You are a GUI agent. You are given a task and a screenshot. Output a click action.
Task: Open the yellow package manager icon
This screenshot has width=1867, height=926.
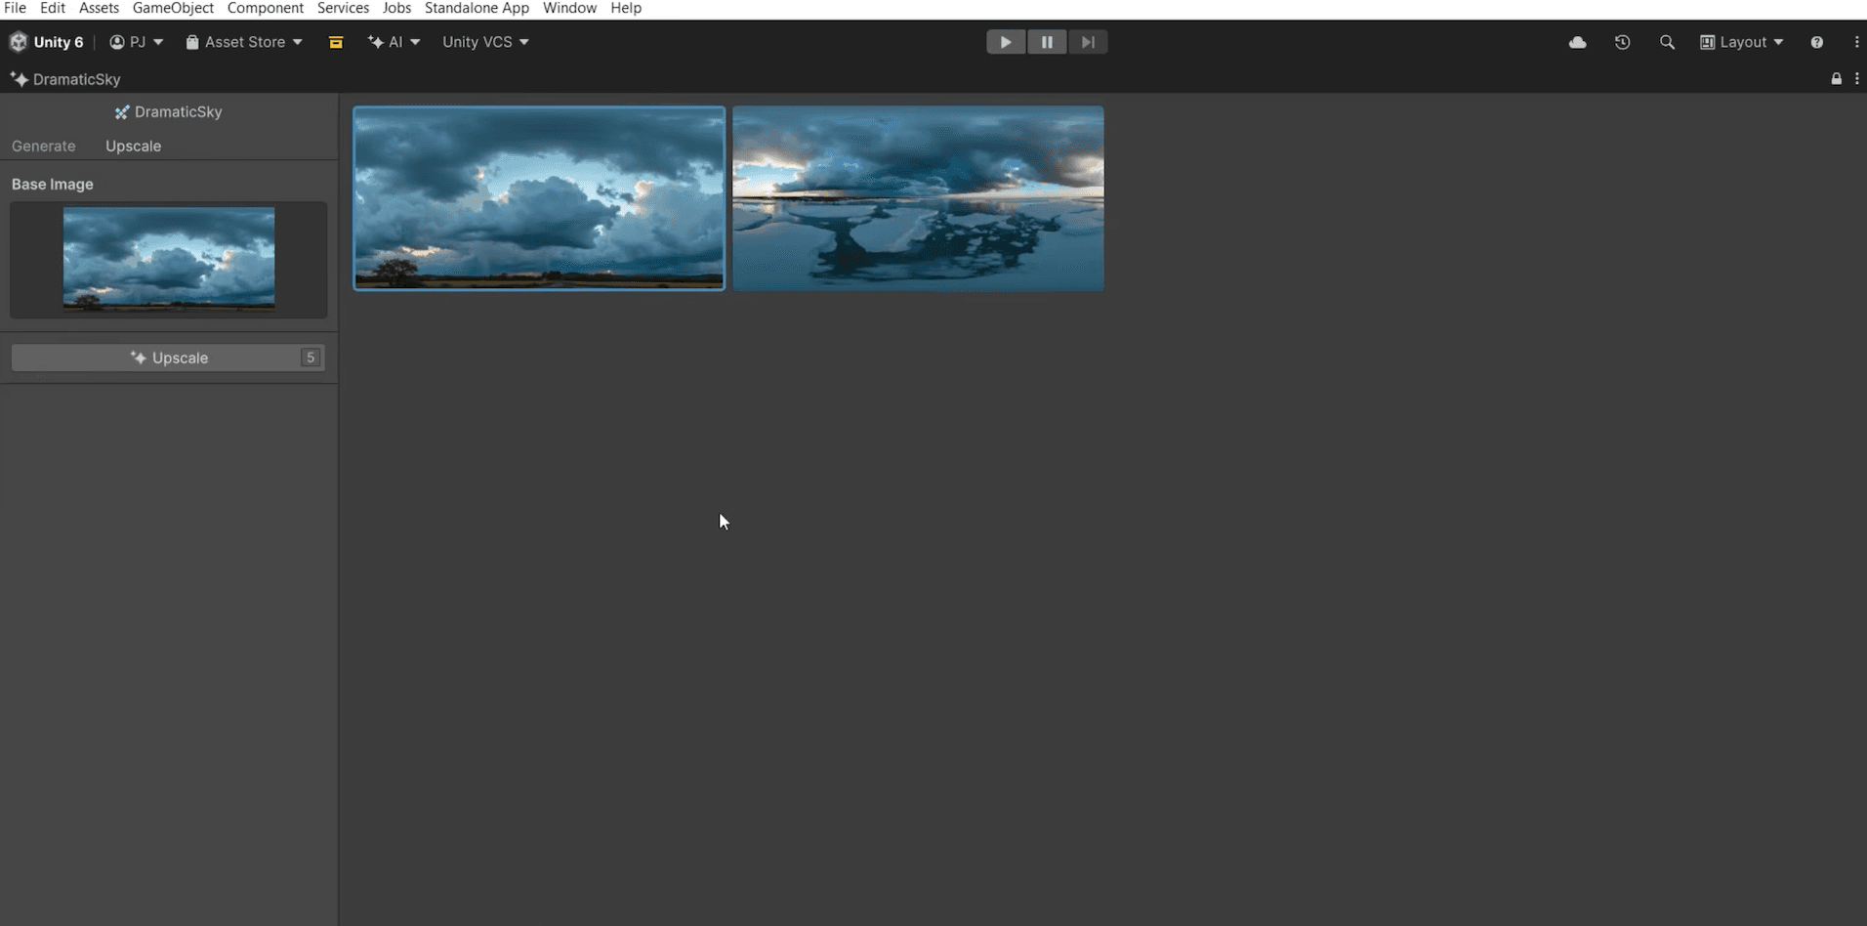(336, 42)
